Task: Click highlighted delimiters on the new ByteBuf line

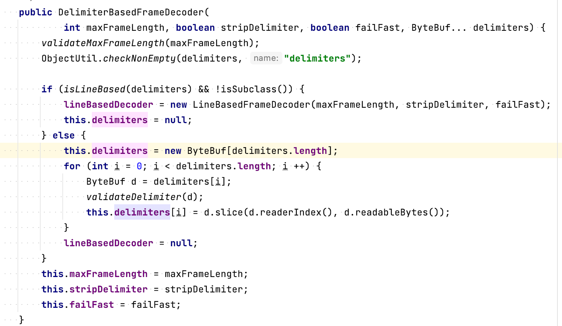Action: tap(119, 151)
